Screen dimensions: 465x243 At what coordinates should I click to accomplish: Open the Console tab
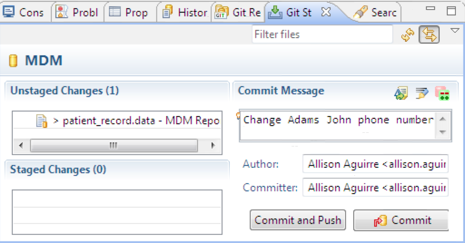click(x=24, y=12)
